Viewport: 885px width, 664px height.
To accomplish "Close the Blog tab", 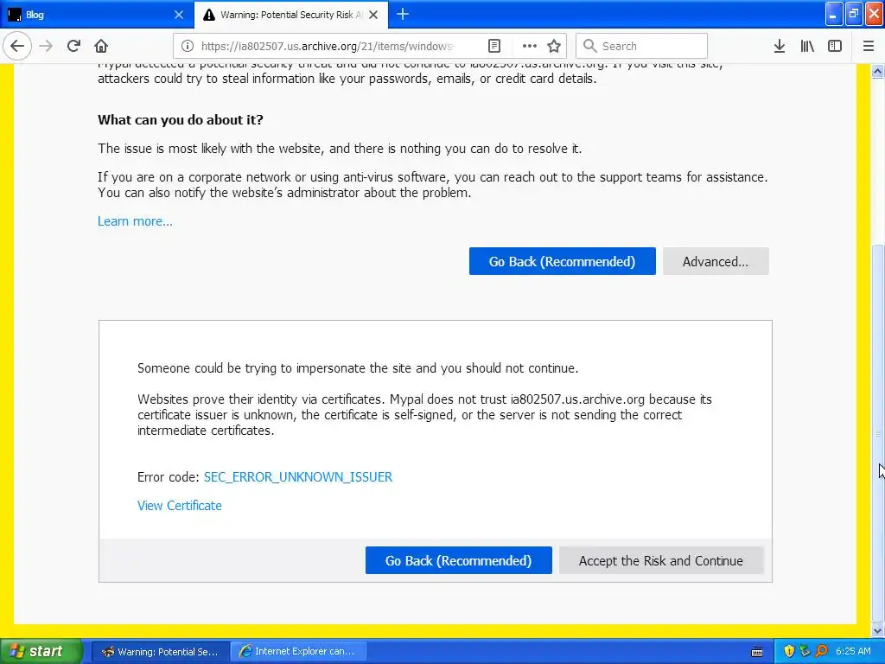I will point(178,15).
